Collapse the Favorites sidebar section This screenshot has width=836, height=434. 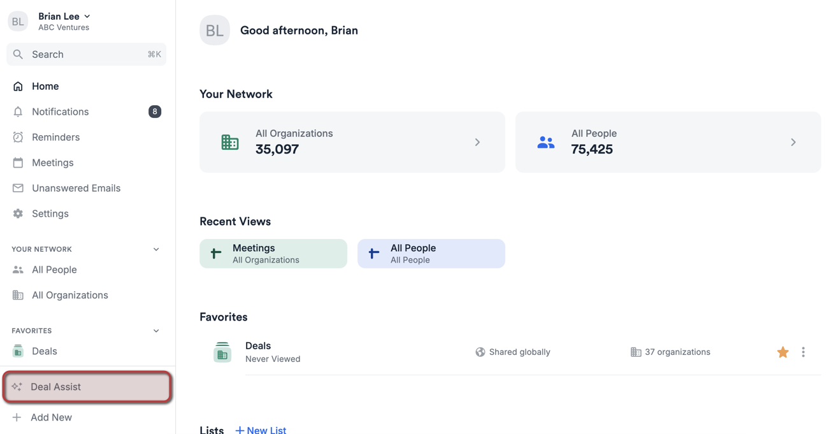(x=156, y=331)
